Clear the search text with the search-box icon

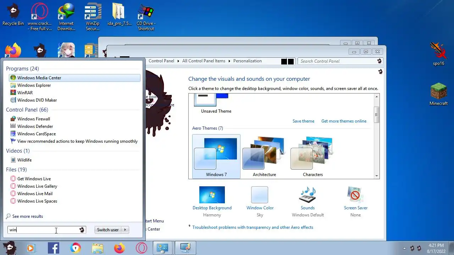82,230
